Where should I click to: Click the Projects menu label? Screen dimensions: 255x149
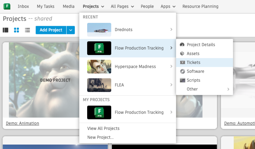pos(91,6)
